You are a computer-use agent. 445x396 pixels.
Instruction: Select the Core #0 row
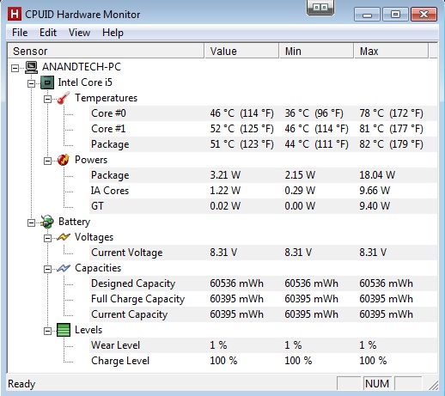point(263,113)
